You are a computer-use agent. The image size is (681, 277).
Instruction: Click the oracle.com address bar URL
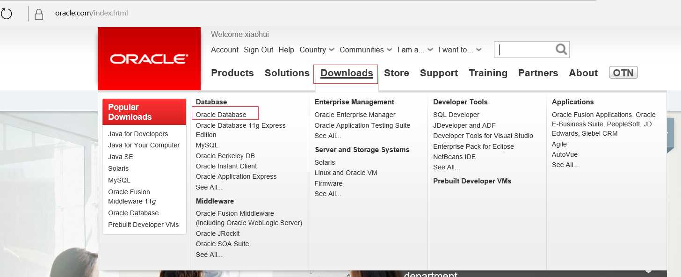(x=91, y=13)
